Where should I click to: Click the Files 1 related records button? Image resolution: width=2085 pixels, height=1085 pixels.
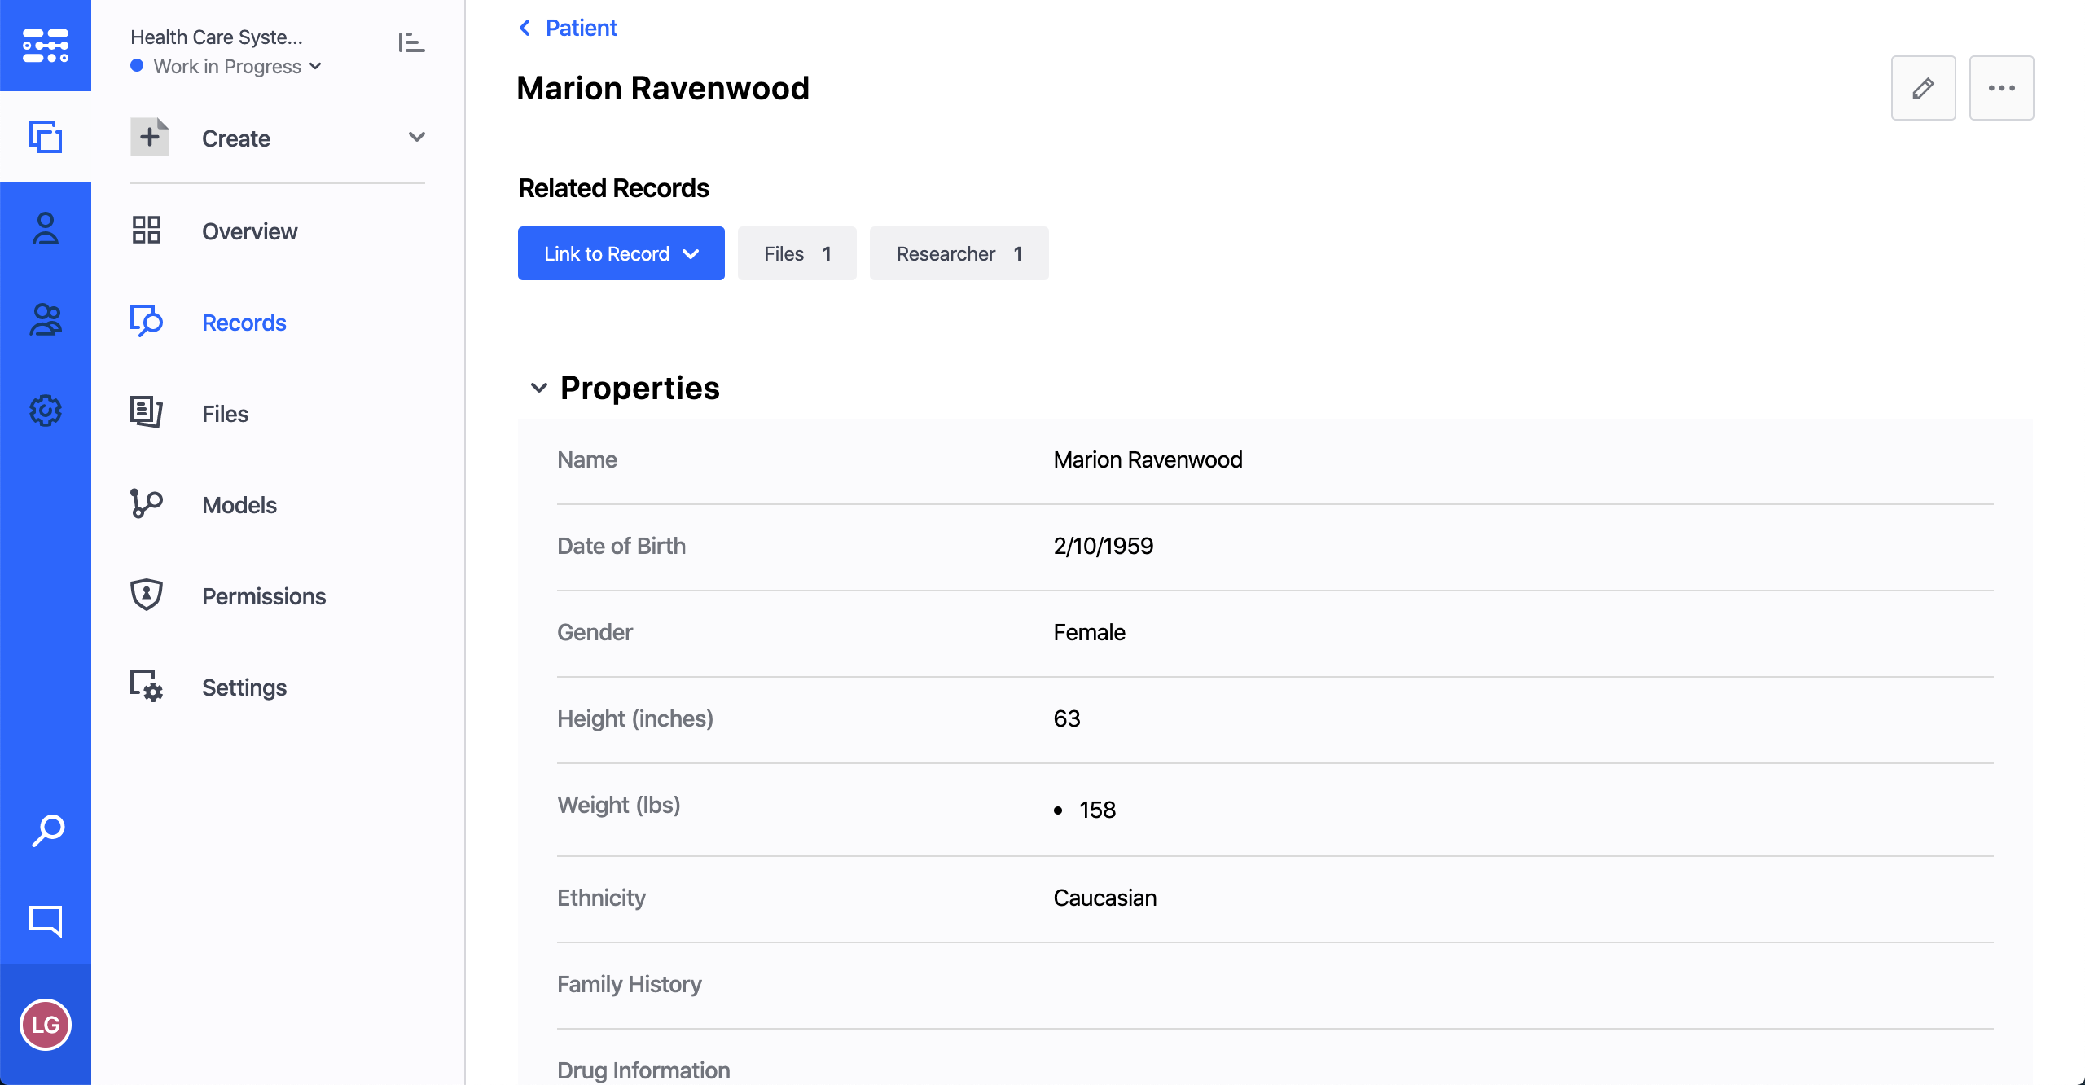(797, 253)
